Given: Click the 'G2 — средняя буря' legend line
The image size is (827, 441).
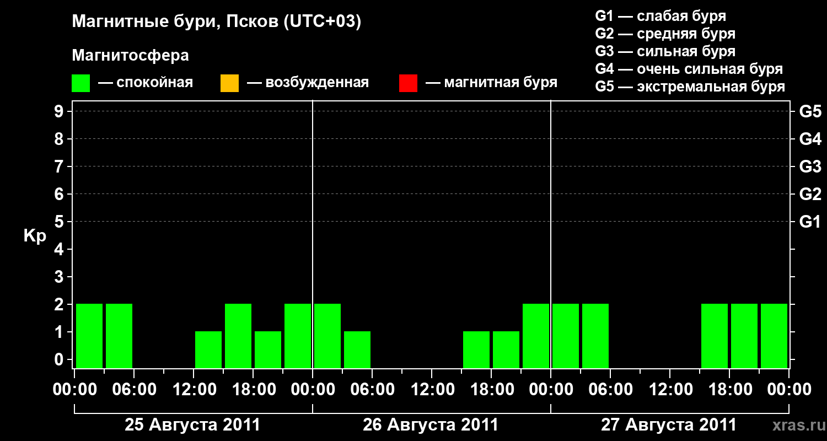Looking at the screenshot, I should [x=665, y=34].
